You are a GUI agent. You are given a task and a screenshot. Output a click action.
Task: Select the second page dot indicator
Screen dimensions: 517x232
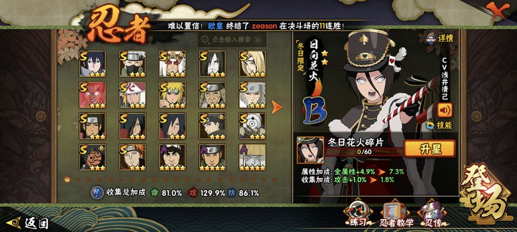coord(78,179)
